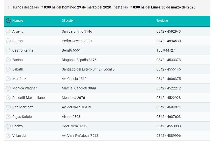
Task: Click the exclamation mark in the notice bar
Action: click(x=8, y=7)
